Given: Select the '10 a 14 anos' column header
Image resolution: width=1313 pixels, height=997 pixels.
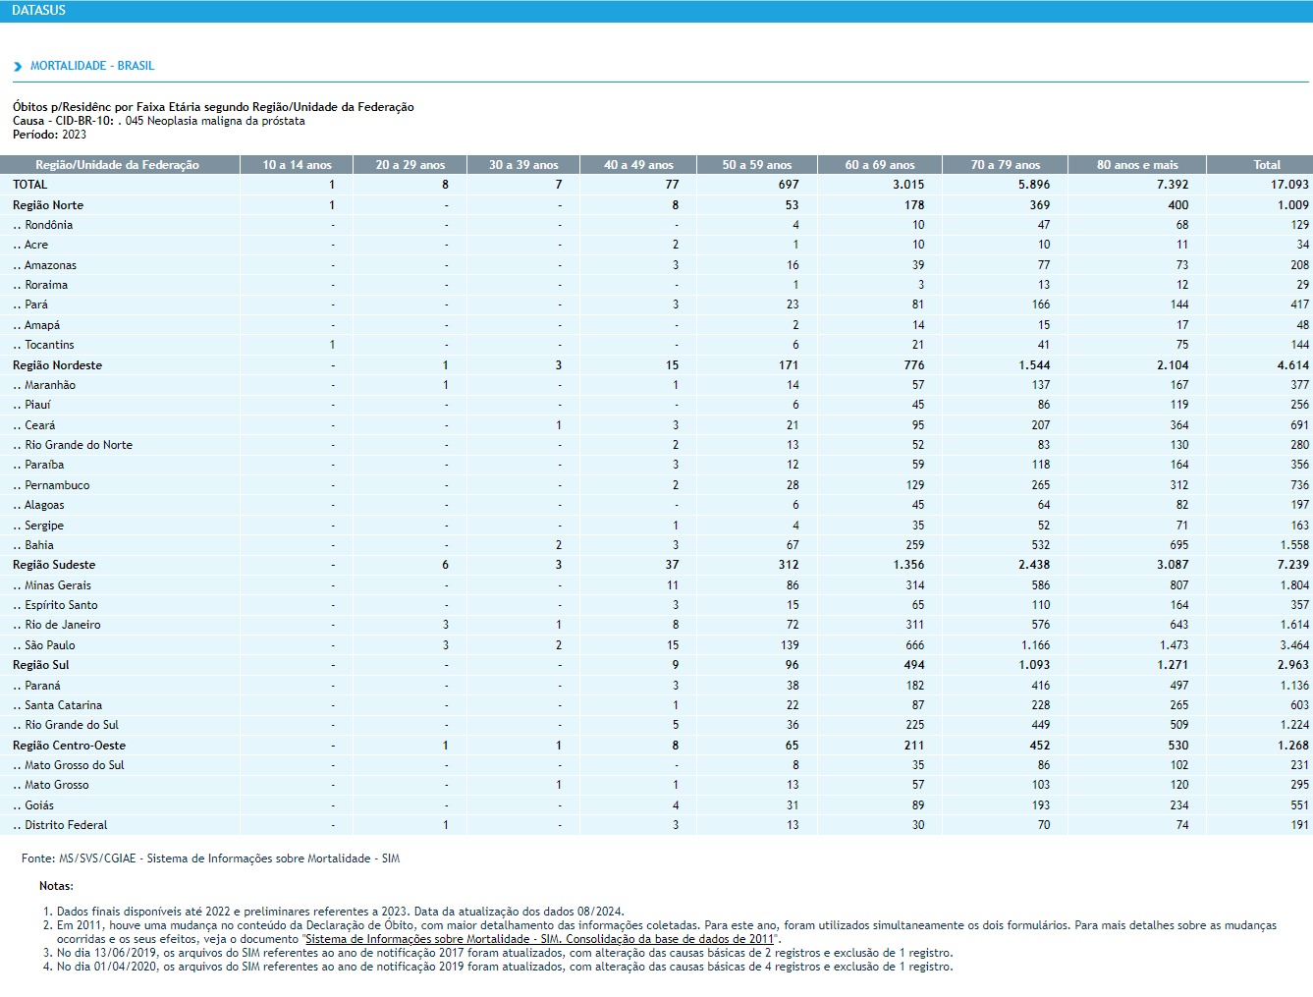Looking at the screenshot, I should click(297, 165).
